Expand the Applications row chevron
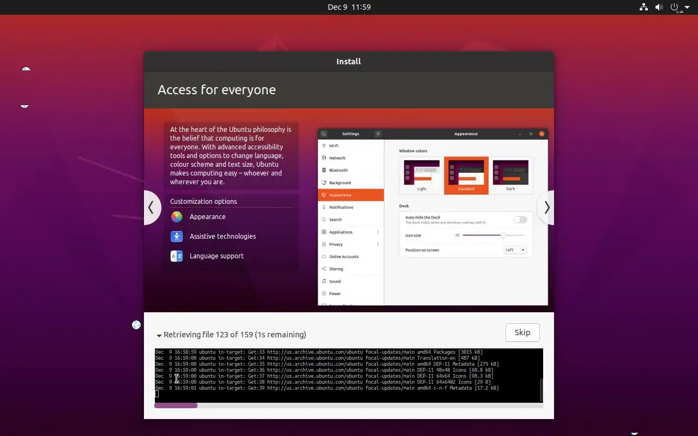 pos(378,232)
